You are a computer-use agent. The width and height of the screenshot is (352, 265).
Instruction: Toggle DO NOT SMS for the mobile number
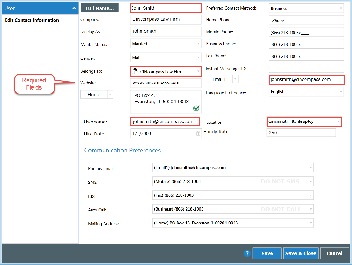pyautogui.click(x=280, y=181)
